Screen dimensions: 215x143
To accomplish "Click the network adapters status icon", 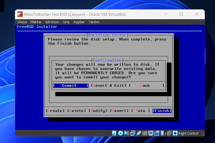I will point(133,133).
